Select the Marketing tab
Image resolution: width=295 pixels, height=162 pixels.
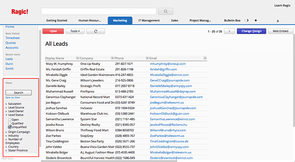(x=120, y=21)
